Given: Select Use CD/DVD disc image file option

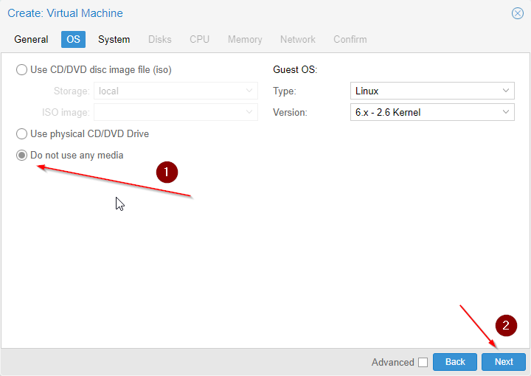Looking at the screenshot, I should (x=22, y=70).
